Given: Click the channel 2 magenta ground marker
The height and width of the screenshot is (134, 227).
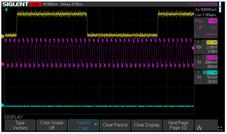Looking at the screenshot, I should coord(3,64).
